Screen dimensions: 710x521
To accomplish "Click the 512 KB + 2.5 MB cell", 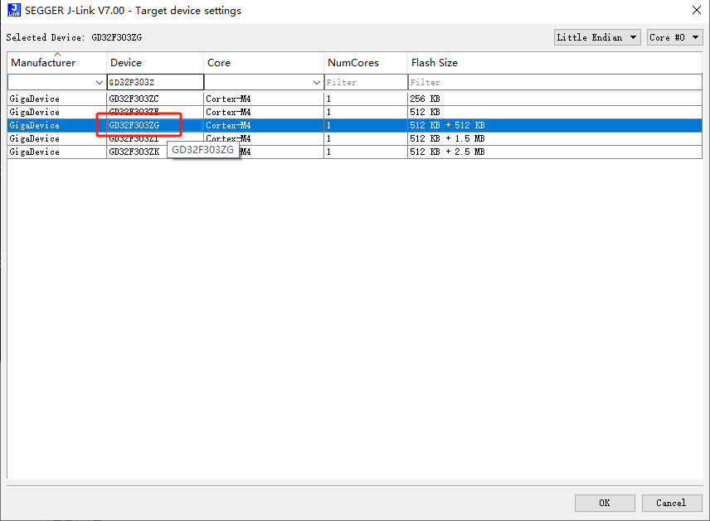I will (x=555, y=152).
